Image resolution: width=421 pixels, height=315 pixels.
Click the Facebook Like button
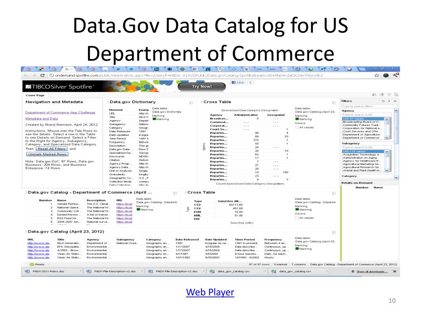[x=238, y=82]
